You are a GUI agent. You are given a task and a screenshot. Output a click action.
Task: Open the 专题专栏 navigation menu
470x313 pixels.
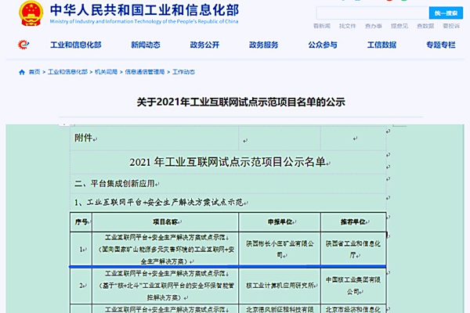click(441, 45)
